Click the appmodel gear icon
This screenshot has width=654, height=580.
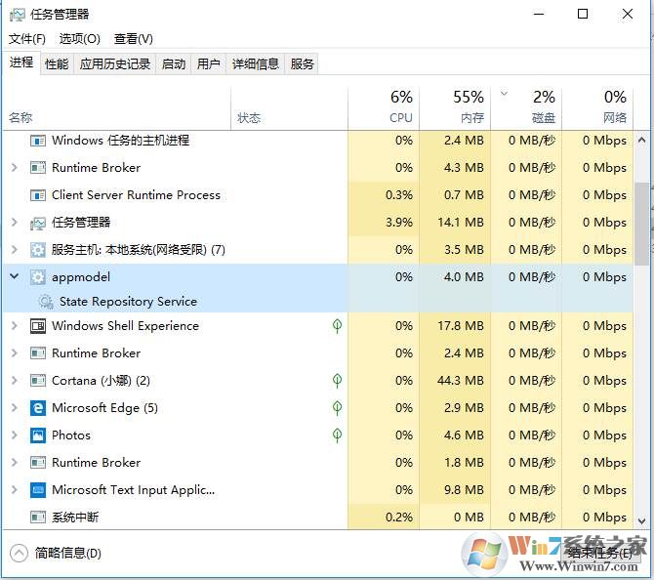pyautogui.click(x=38, y=277)
